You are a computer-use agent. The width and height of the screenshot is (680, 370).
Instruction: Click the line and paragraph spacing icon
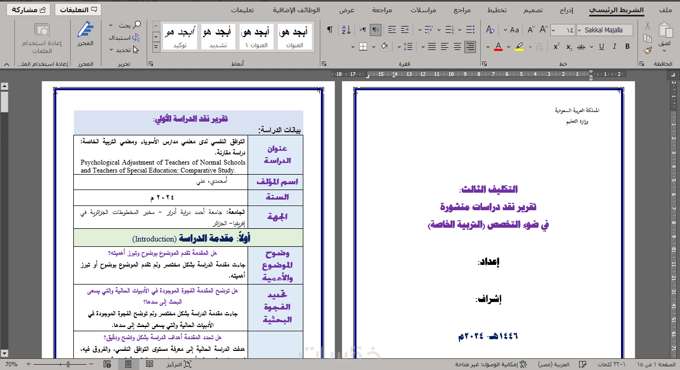click(407, 47)
